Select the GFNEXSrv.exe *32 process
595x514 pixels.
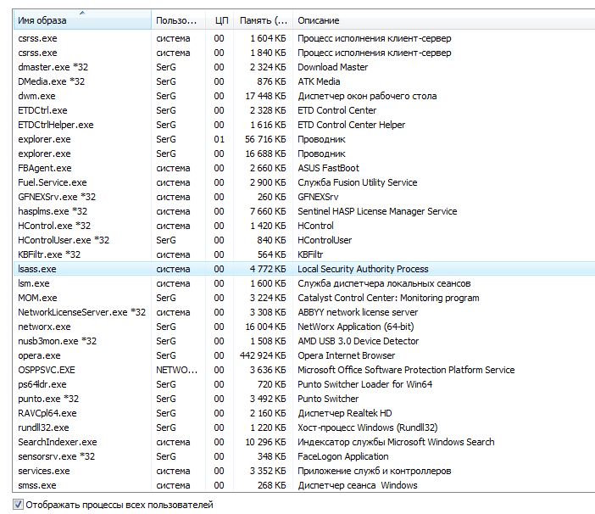pyautogui.click(x=304, y=197)
